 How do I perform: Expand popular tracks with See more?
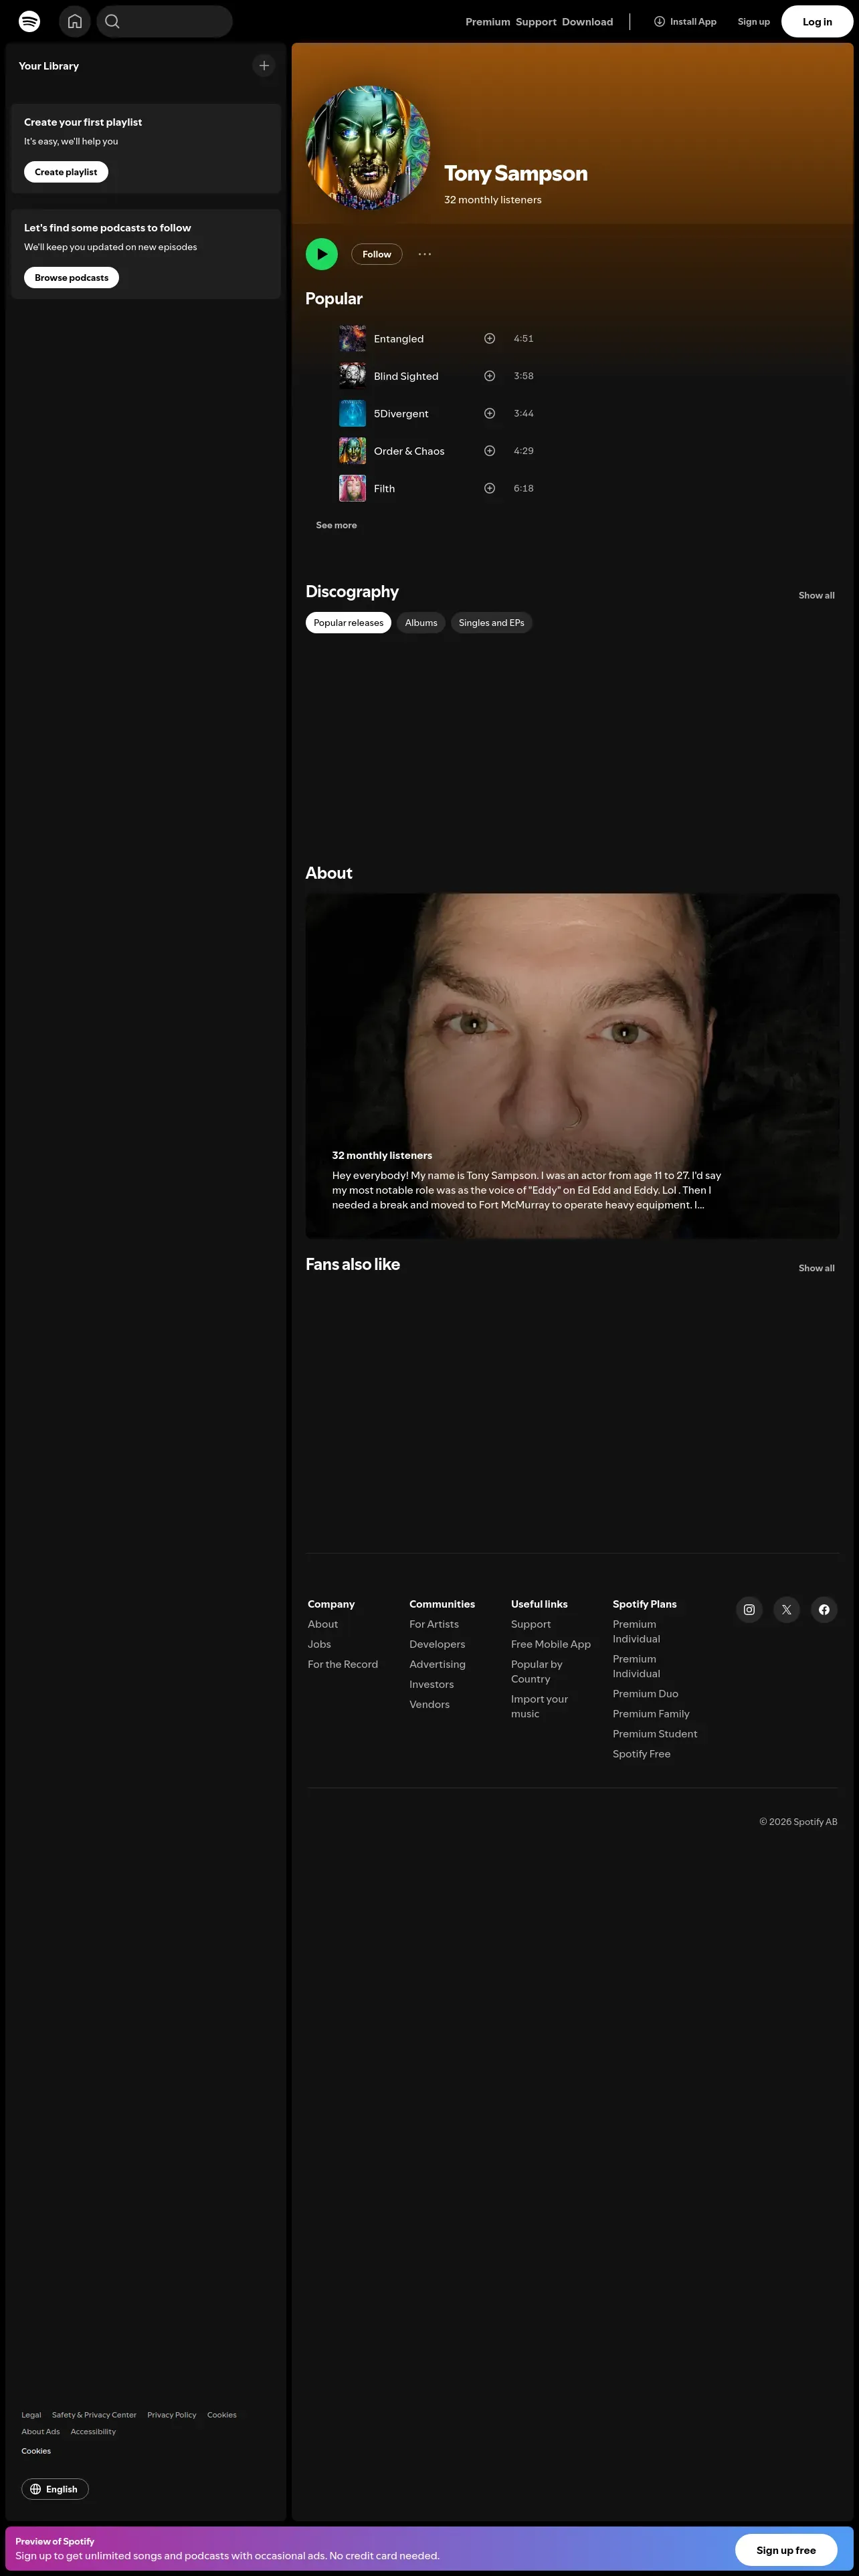click(x=336, y=525)
